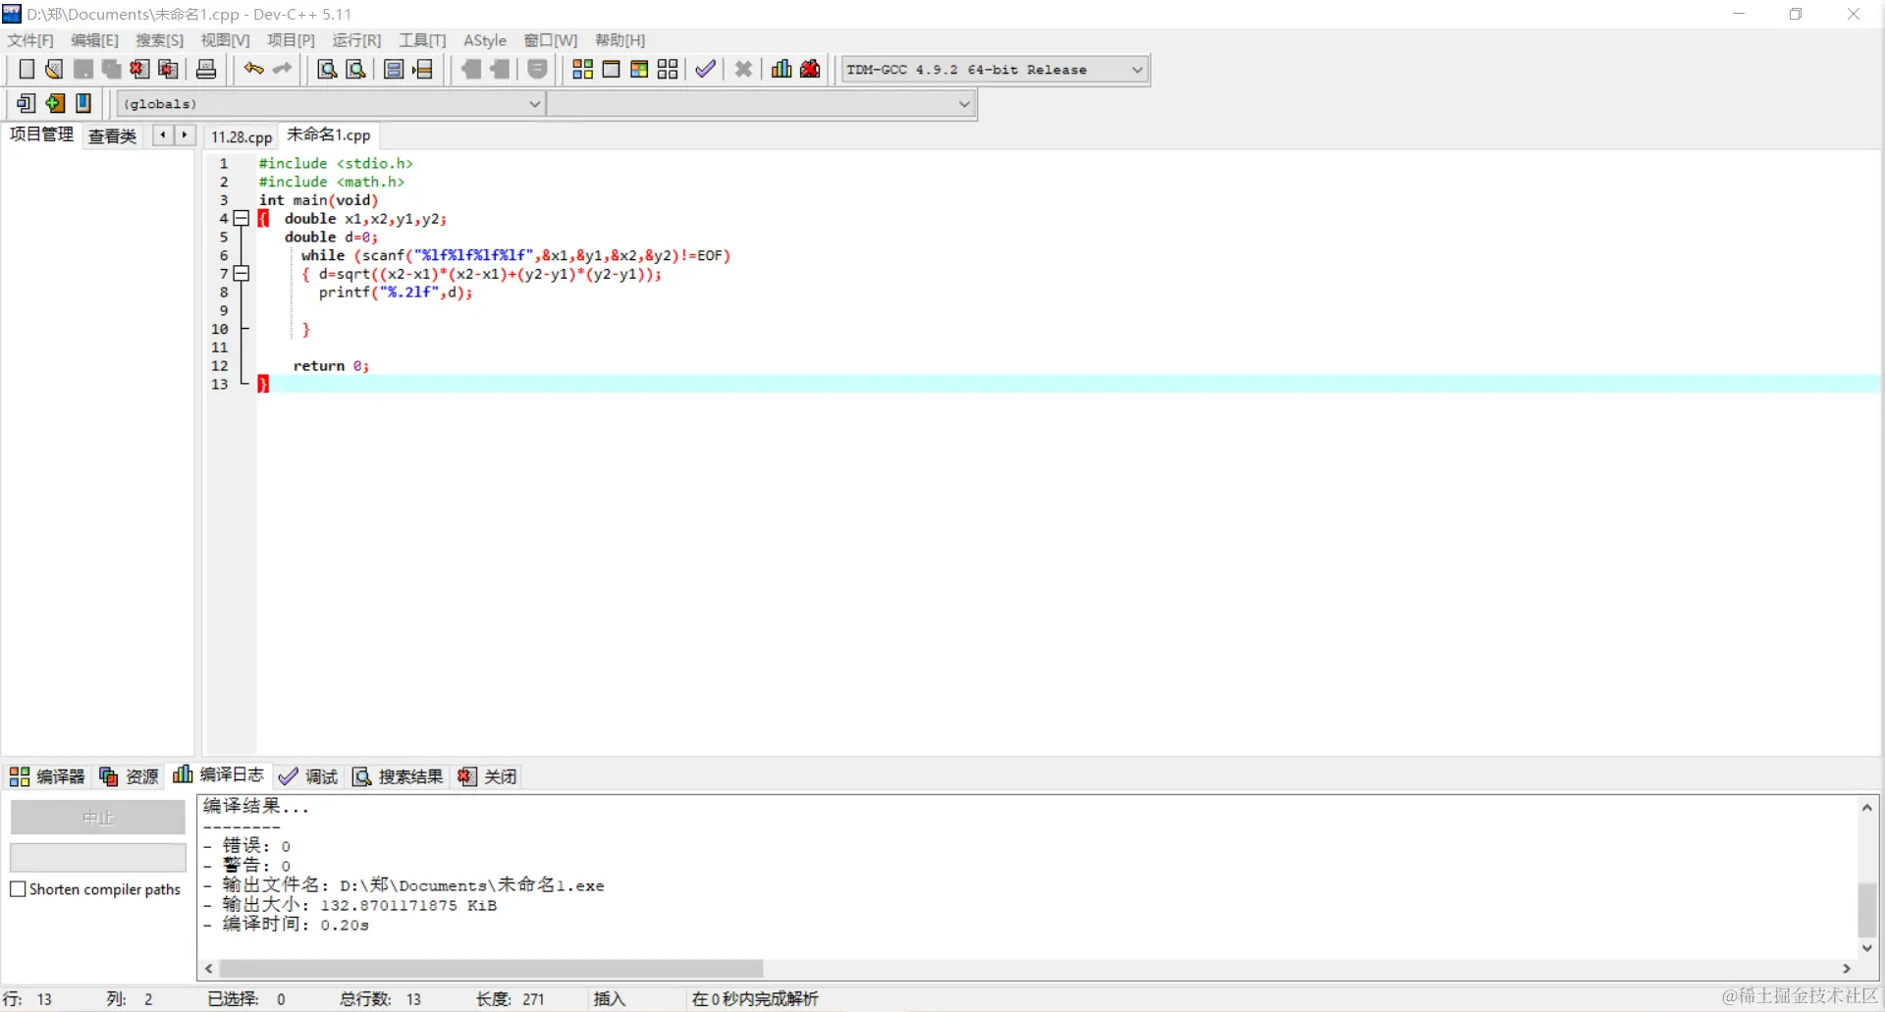Click the 关闭 tab to close bottom panel

coord(488,776)
